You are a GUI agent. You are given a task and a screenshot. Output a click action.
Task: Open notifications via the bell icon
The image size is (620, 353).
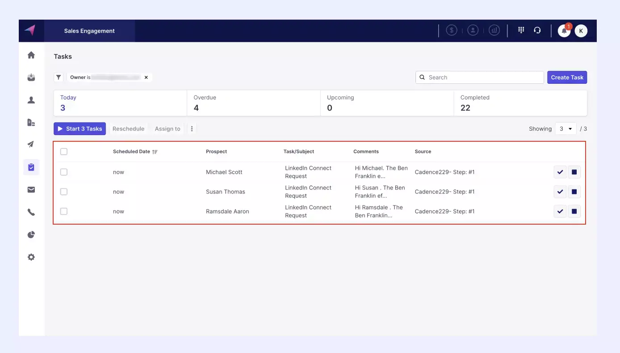pos(563,31)
